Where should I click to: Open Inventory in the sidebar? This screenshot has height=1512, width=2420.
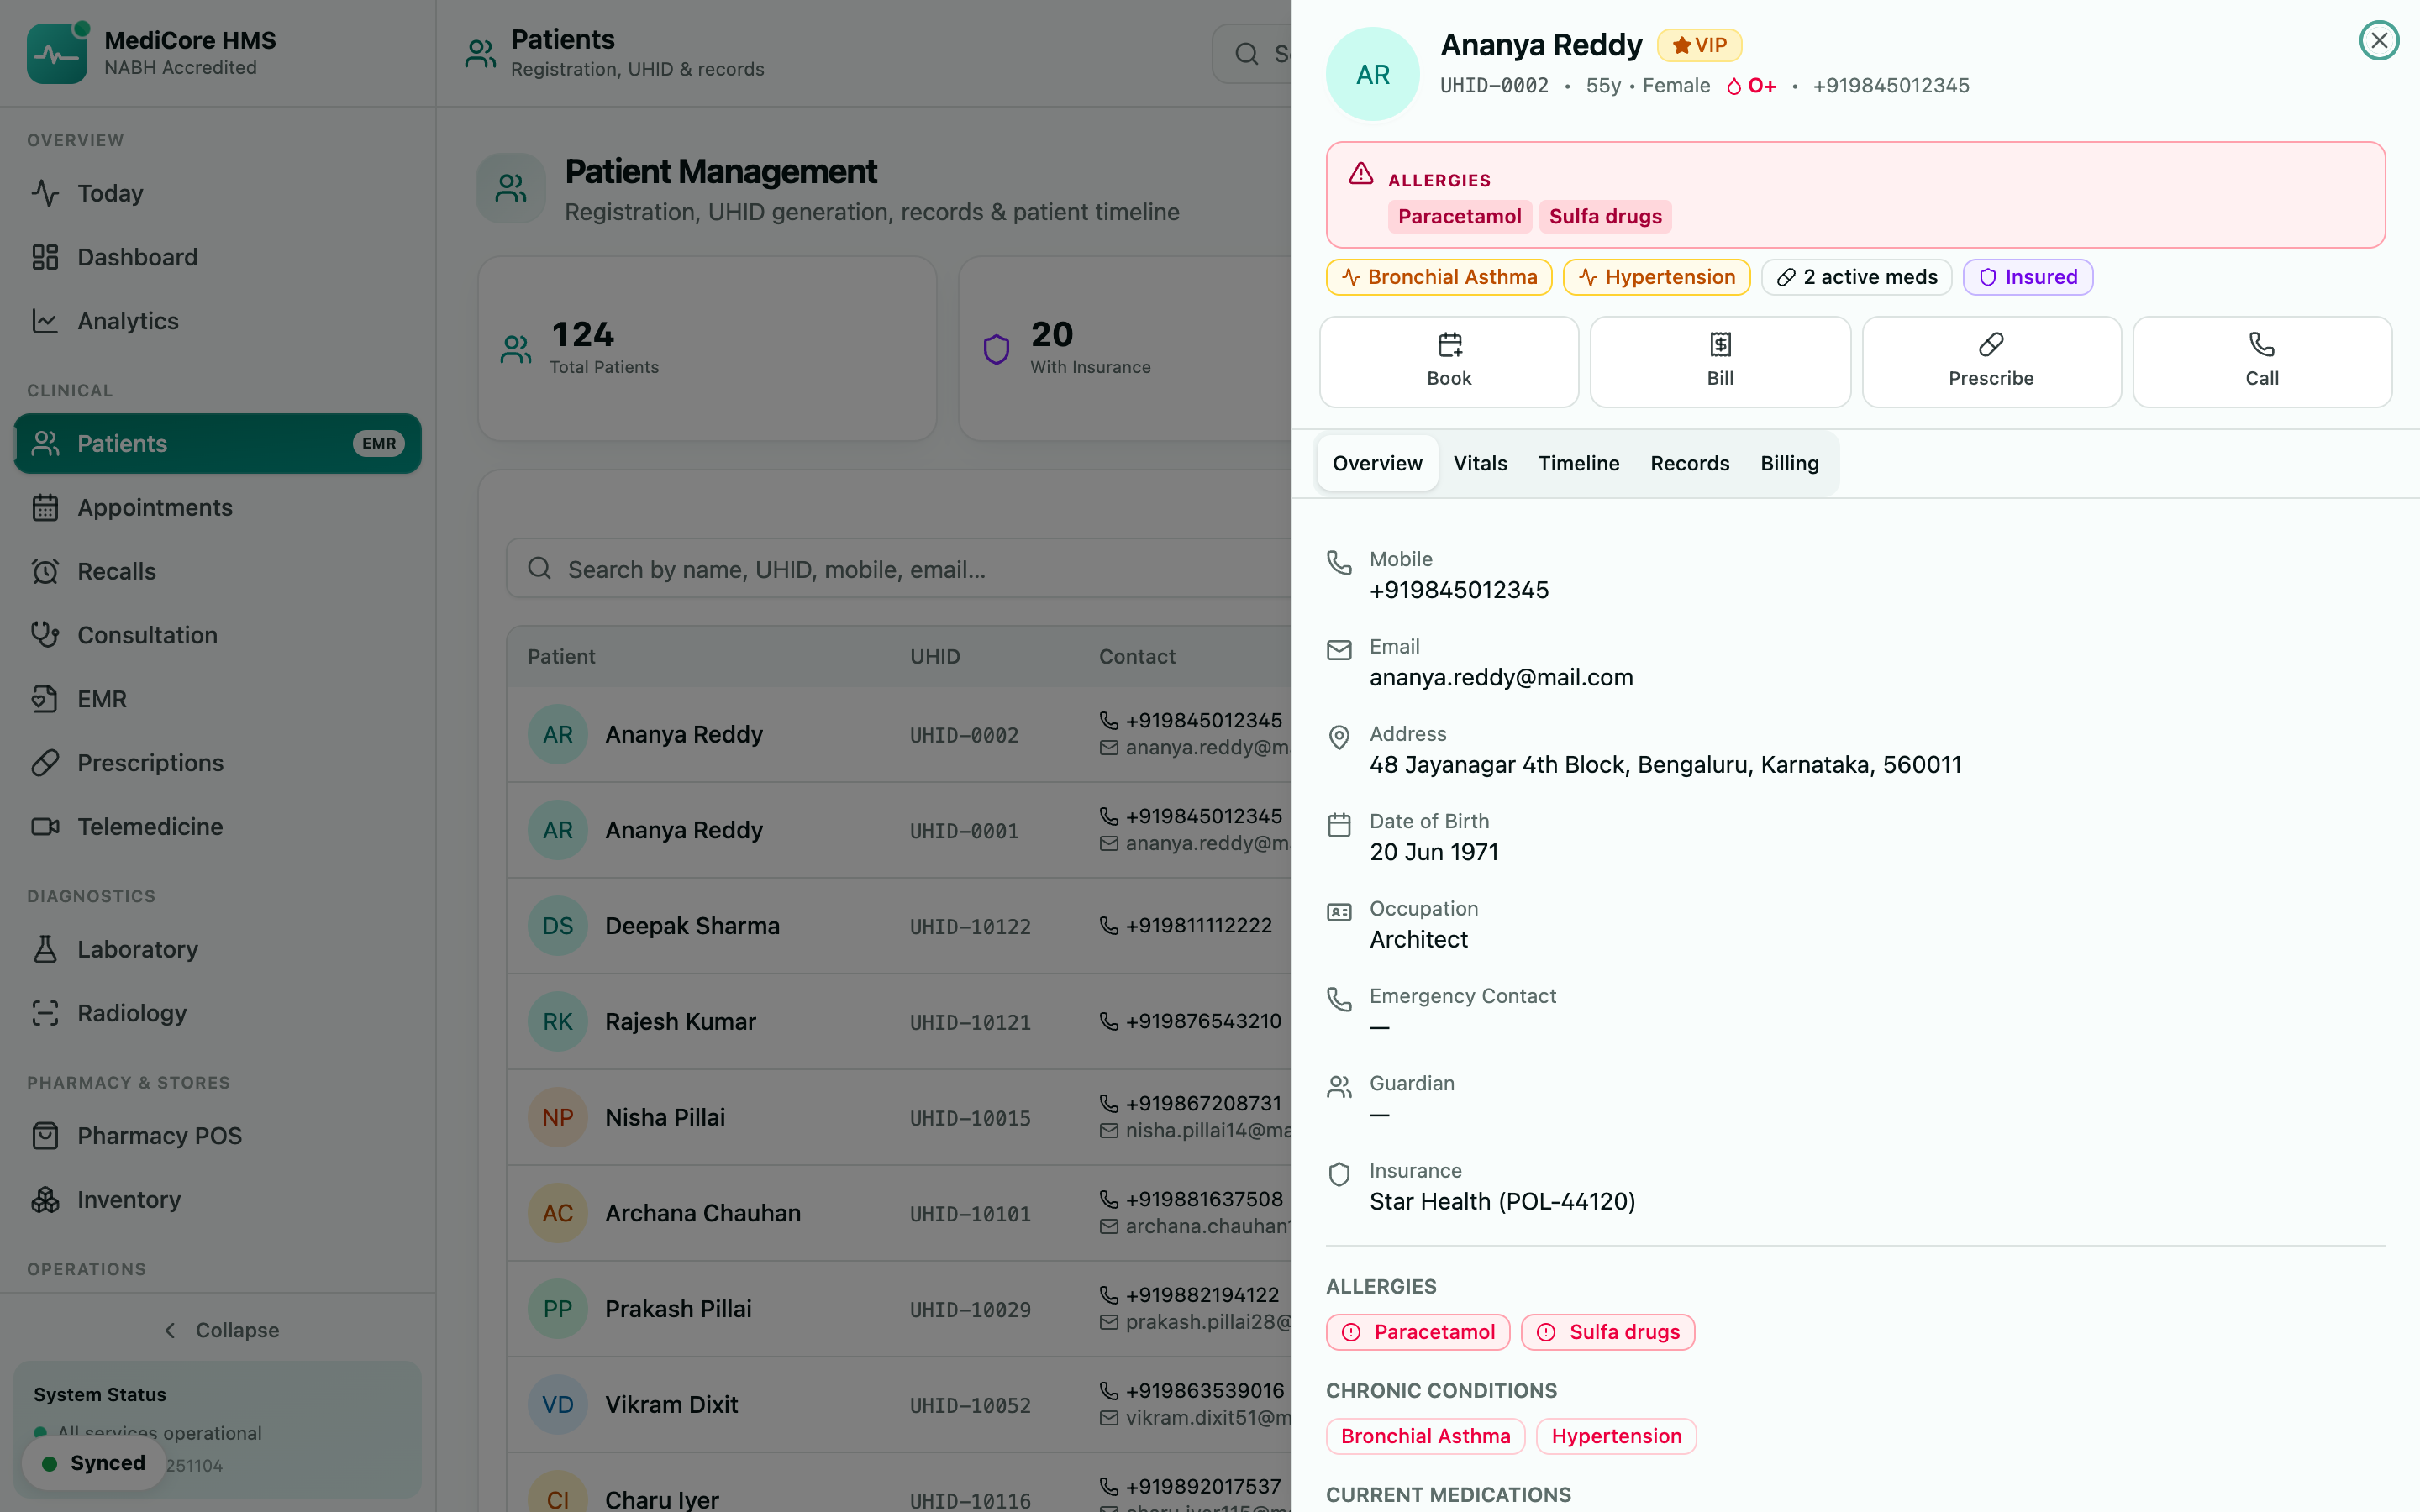click(217, 1199)
